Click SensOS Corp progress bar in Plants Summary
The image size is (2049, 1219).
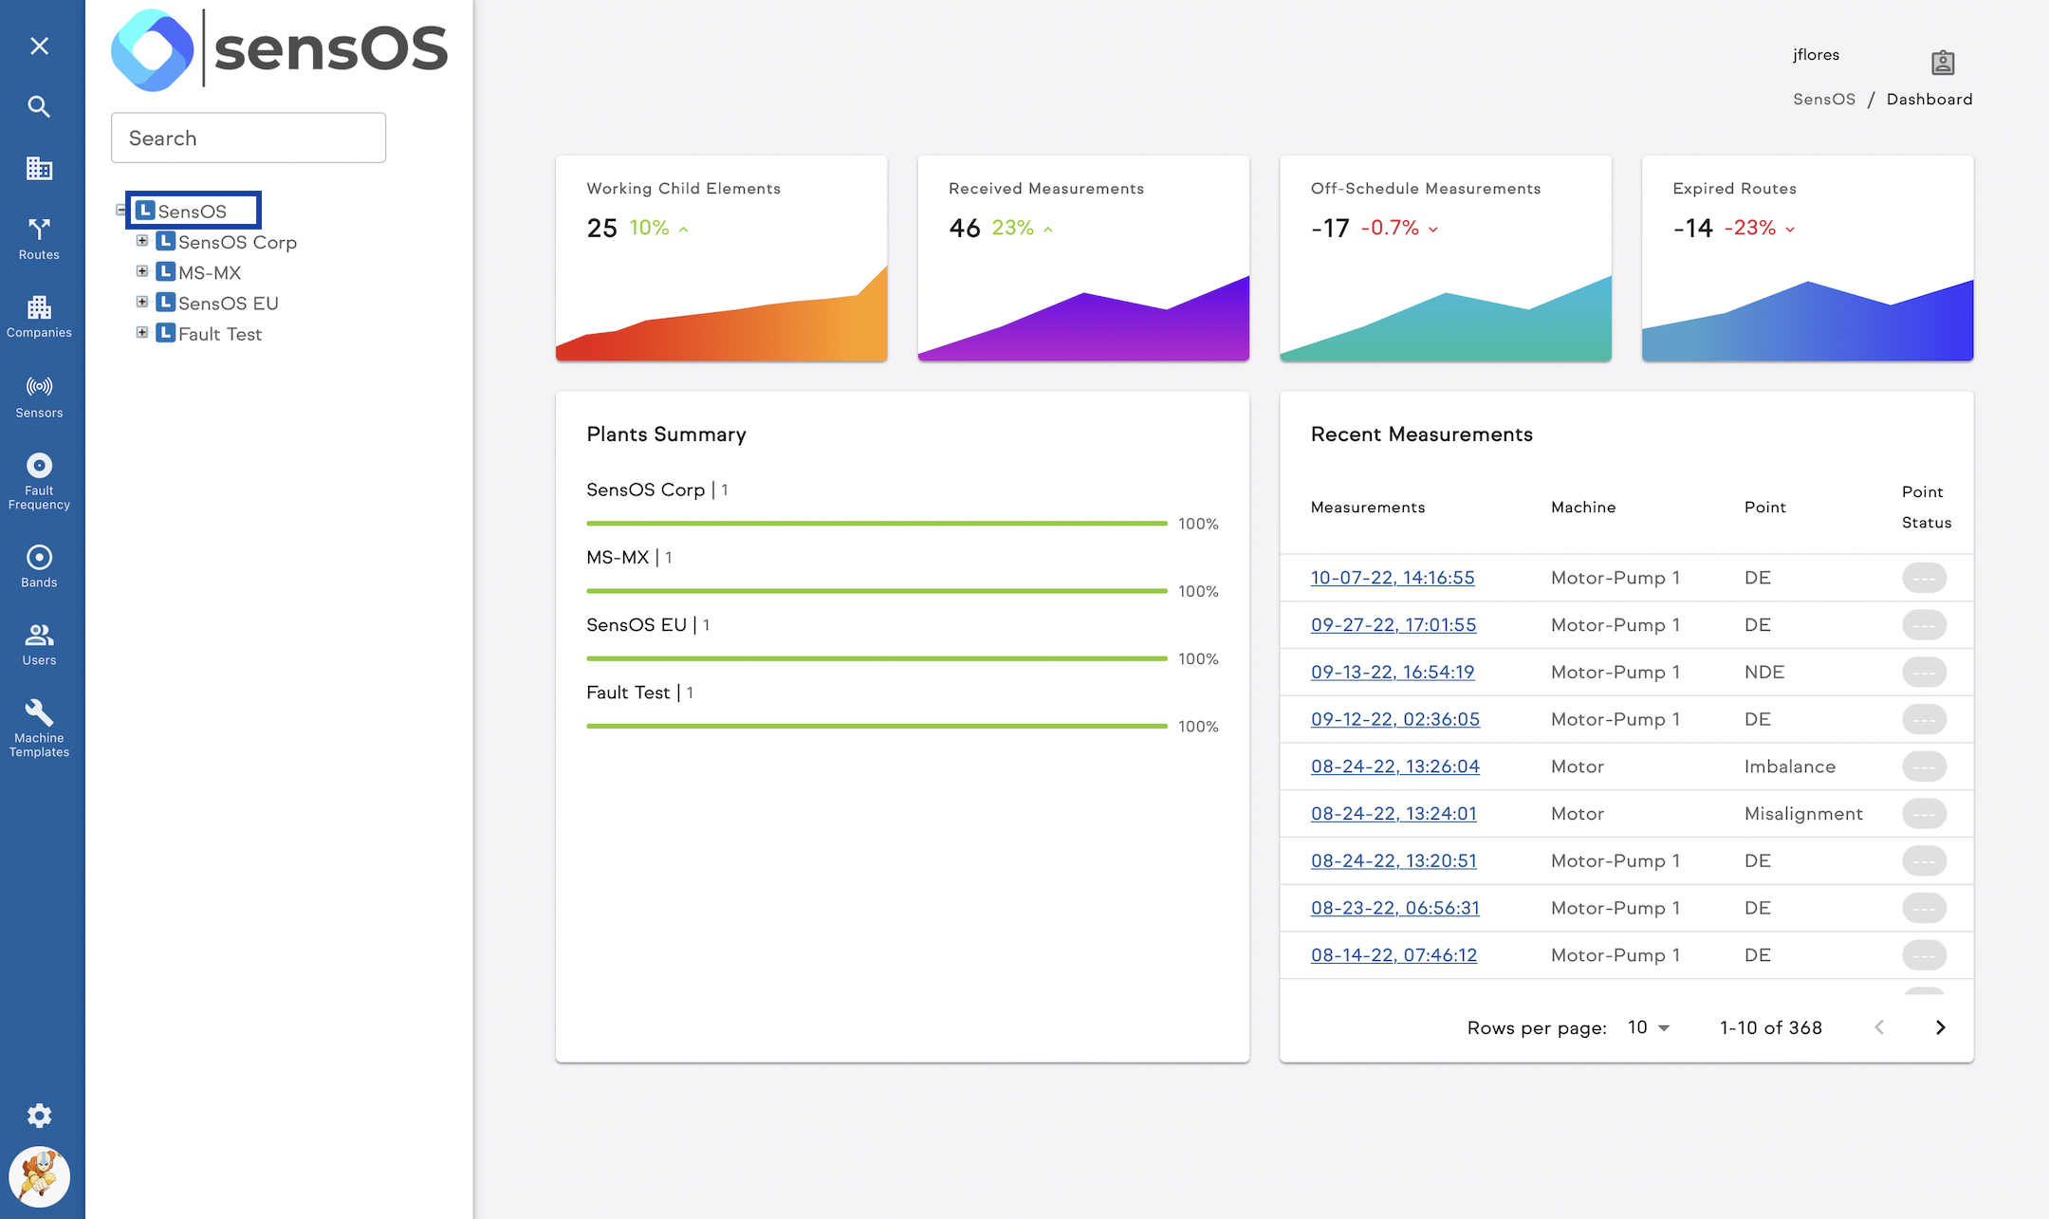[877, 523]
